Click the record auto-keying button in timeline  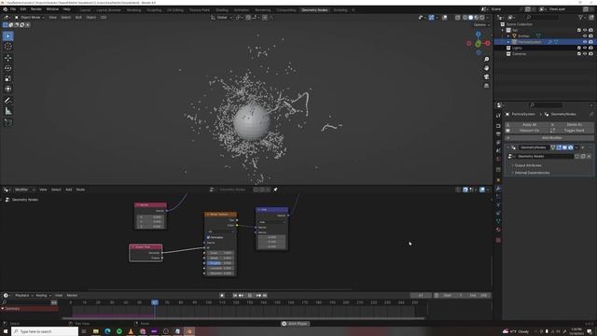tap(222, 295)
